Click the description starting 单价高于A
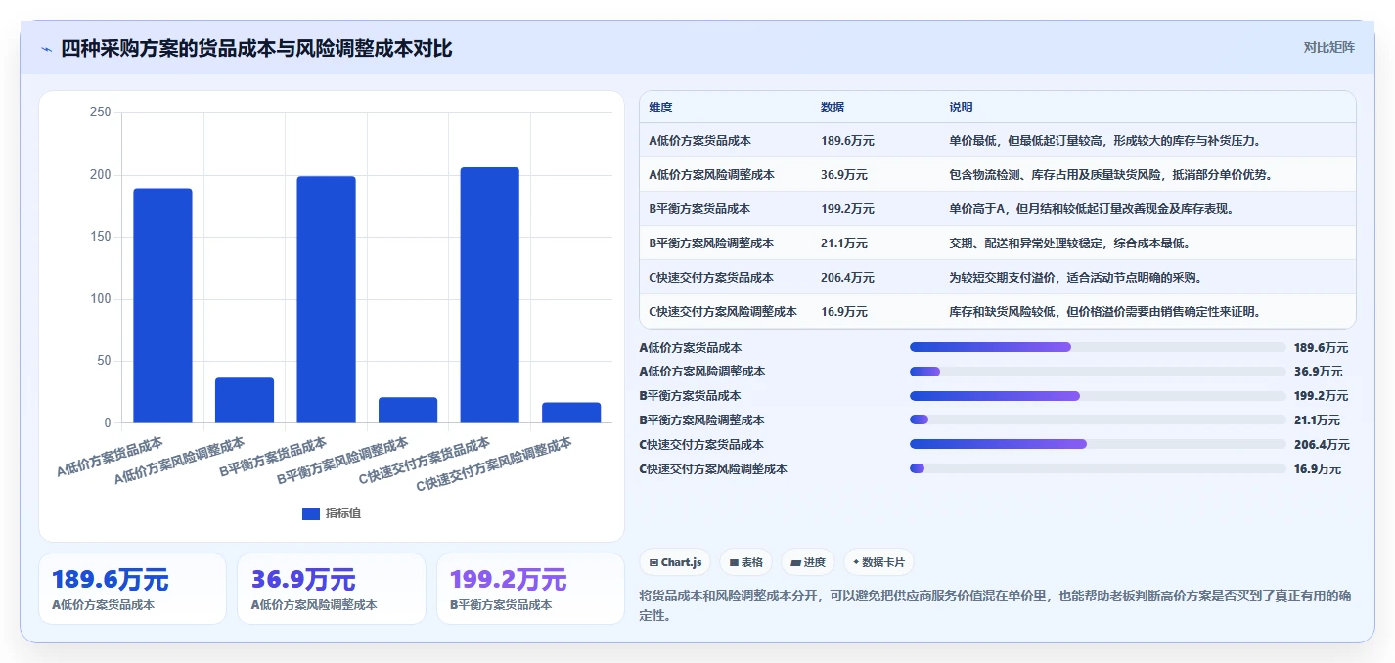This screenshot has height=663, width=1395. pyautogui.click(x=1091, y=209)
